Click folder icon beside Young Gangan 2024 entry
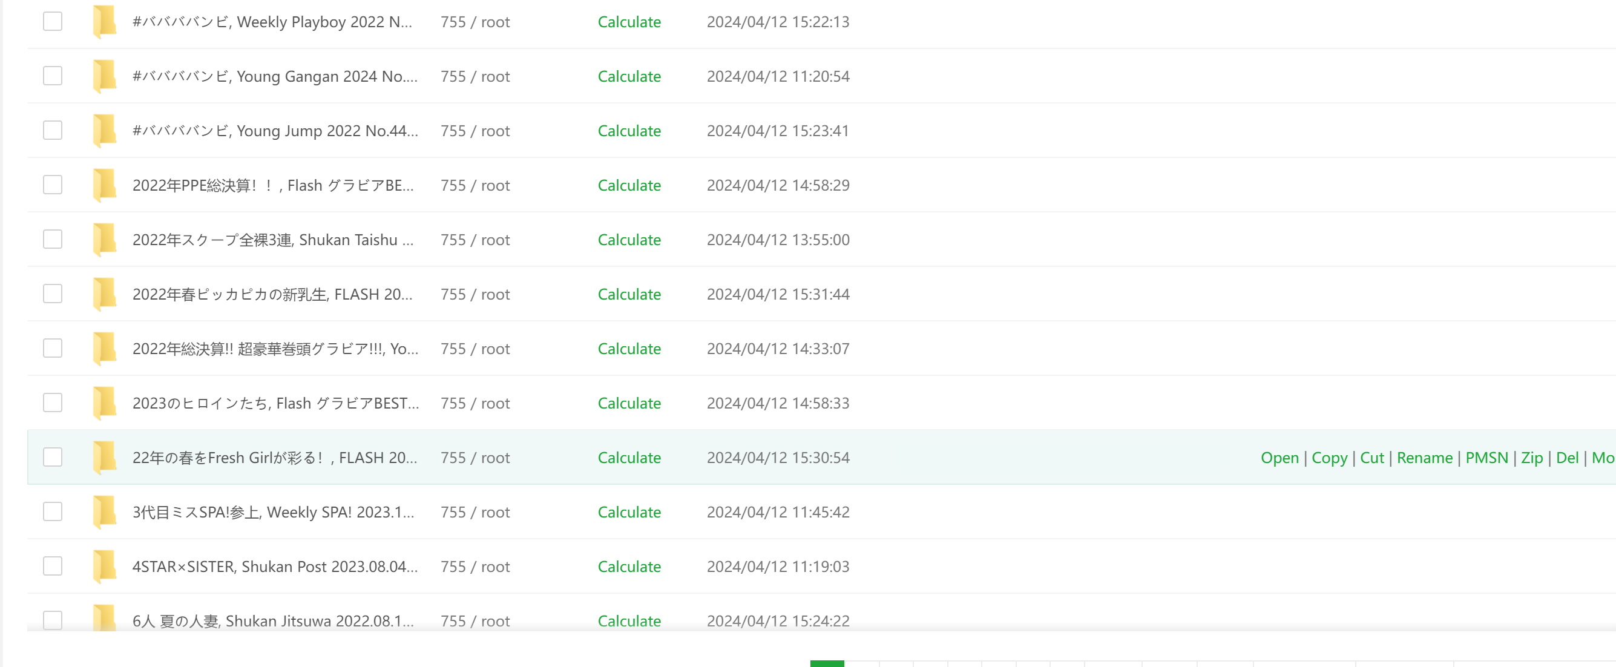The width and height of the screenshot is (1616, 667). click(x=104, y=76)
